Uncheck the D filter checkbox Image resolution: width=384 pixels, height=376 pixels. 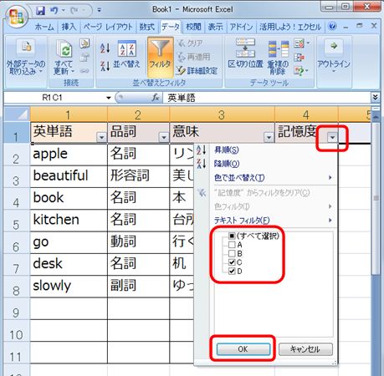232,271
